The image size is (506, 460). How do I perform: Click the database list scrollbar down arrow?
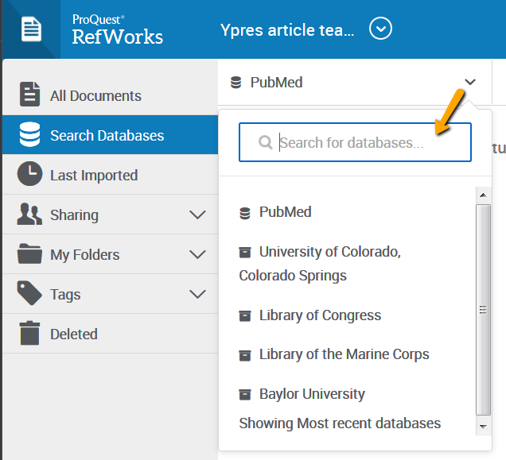483,427
